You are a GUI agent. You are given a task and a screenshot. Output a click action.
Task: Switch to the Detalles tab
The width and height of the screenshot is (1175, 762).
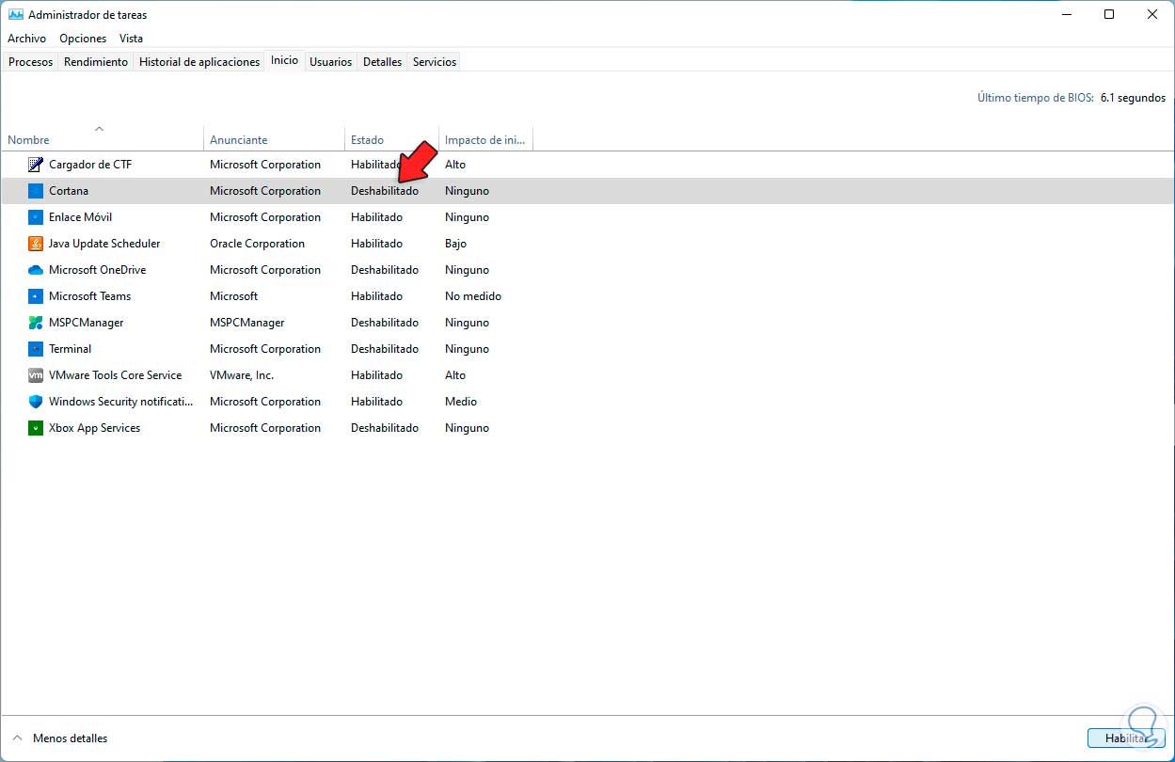pyautogui.click(x=382, y=62)
